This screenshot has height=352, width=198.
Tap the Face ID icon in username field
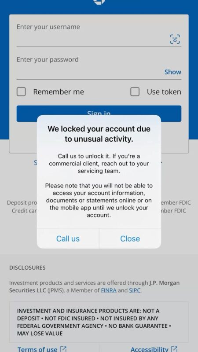(x=175, y=39)
